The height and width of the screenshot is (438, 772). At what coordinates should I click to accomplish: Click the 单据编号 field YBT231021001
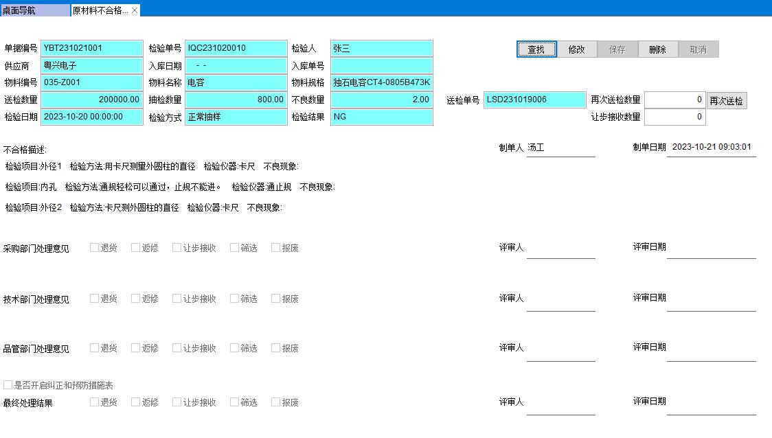coord(92,48)
